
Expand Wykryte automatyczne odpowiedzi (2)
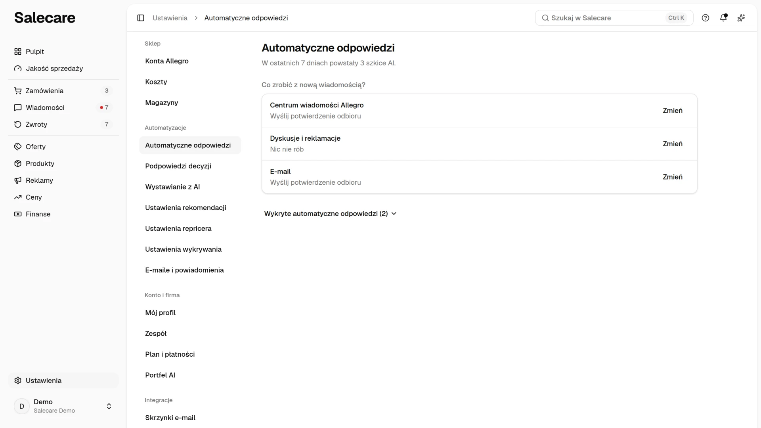pyautogui.click(x=330, y=214)
